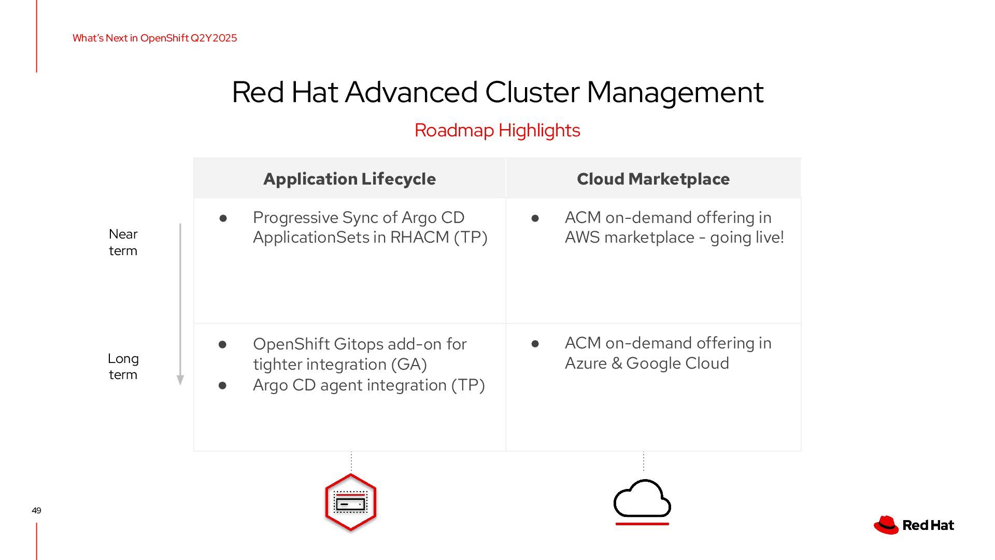
Task: Click the Red Hat Advanced Cluster Management title
Action: pyautogui.click(x=497, y=92)
